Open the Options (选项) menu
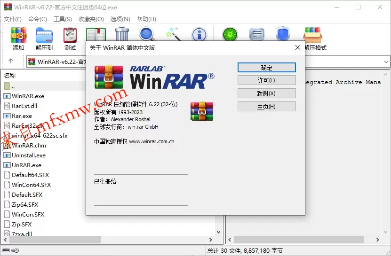Viewport: 391px width, 256px height. pos(120,19)
